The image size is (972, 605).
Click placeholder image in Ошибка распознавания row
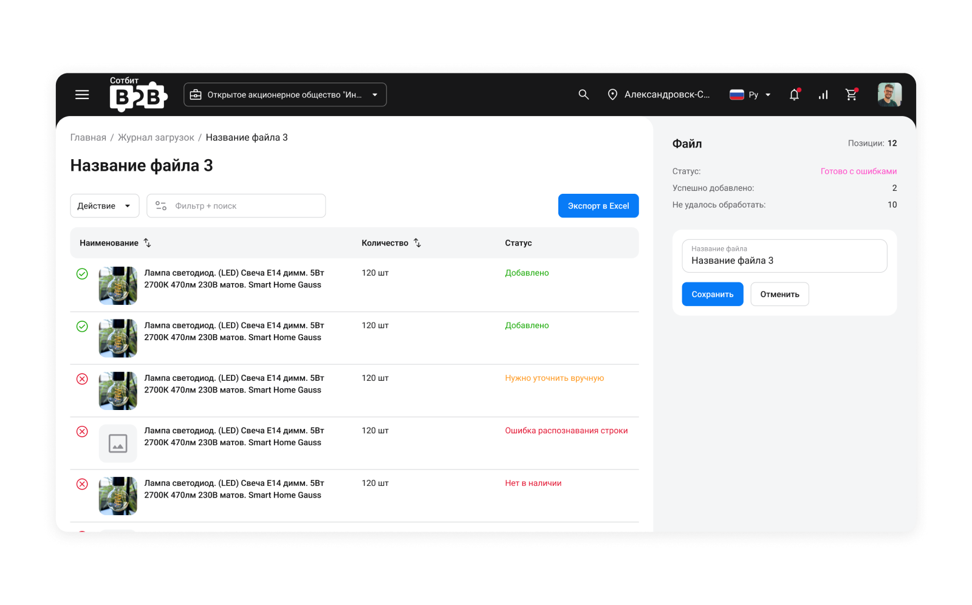118,443
